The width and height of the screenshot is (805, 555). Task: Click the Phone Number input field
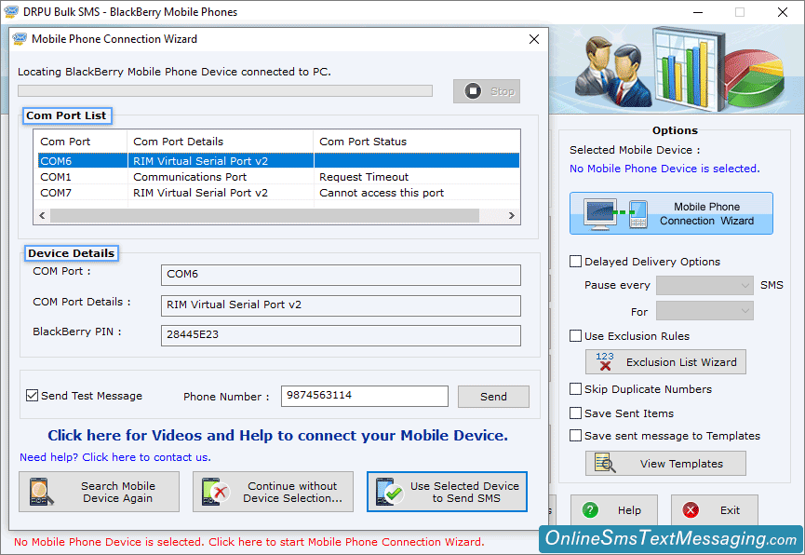point(365,396)
